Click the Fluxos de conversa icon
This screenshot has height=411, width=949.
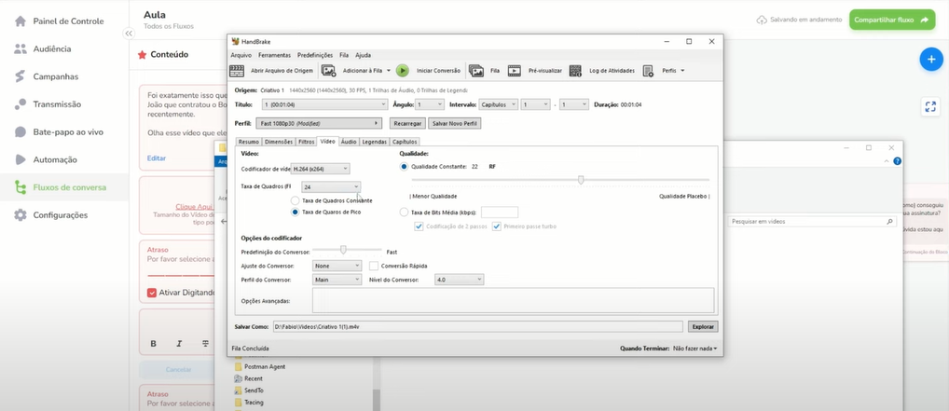click(21, 187)
